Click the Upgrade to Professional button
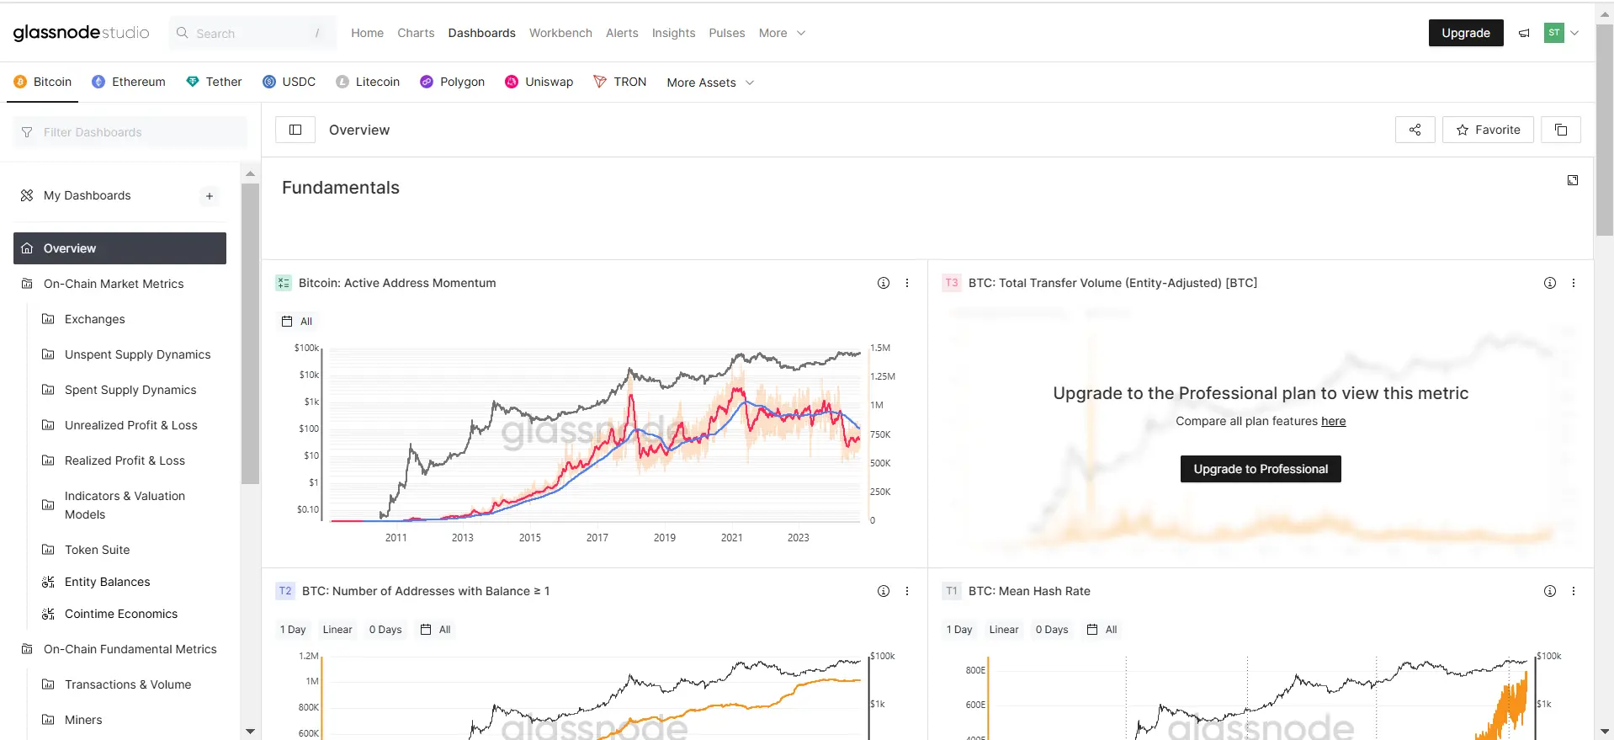The image size is (1614, 740). 1261,469
